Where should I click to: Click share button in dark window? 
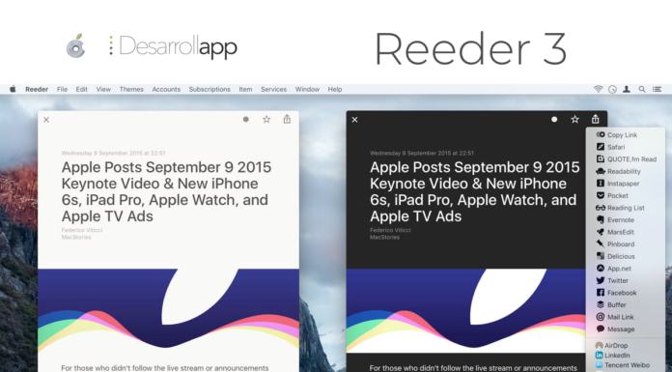click(596, 119)
